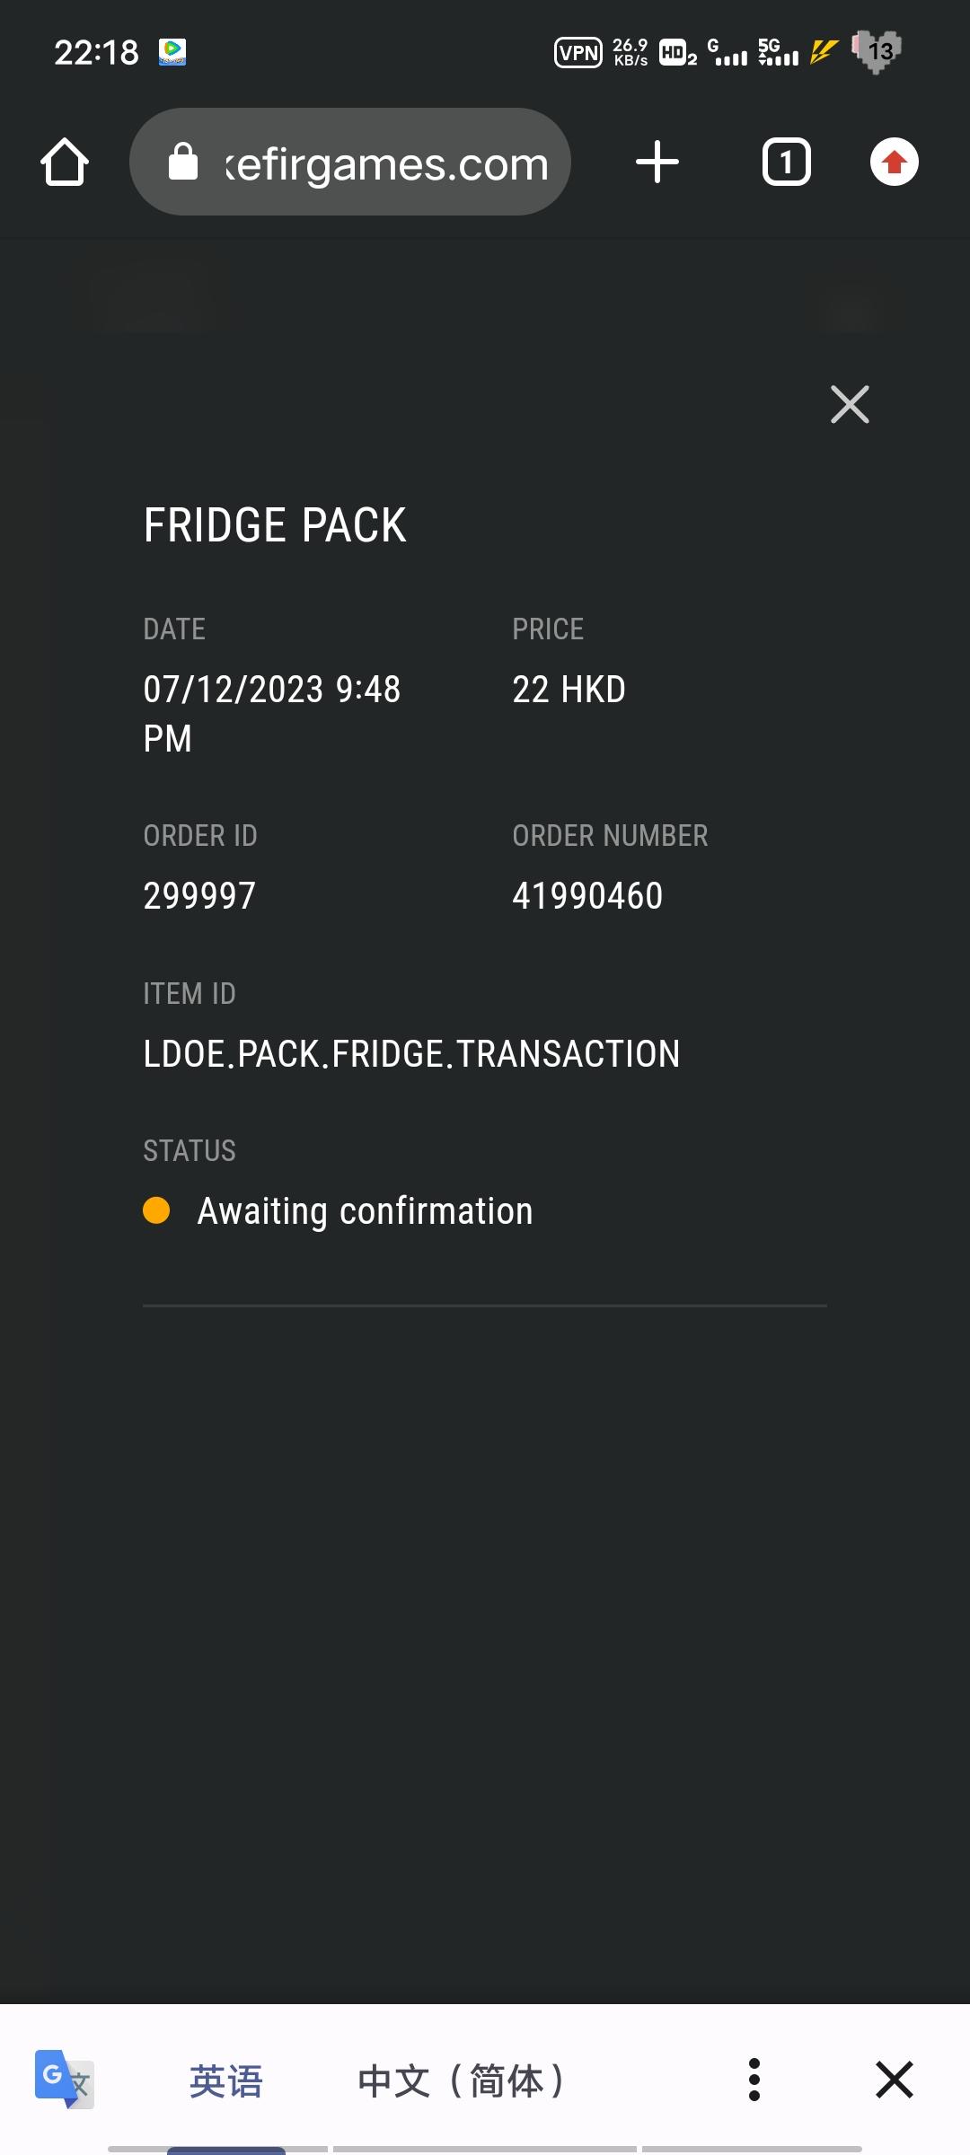Open a new tab with plus icon

[x=657, y=163]
